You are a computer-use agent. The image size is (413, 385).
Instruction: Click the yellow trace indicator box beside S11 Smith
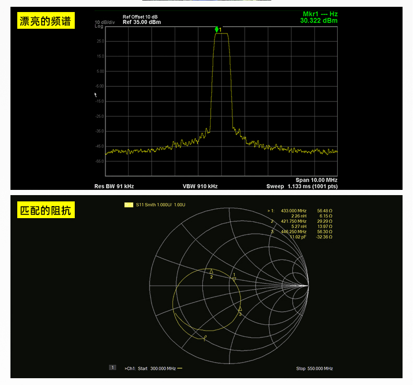129,205
